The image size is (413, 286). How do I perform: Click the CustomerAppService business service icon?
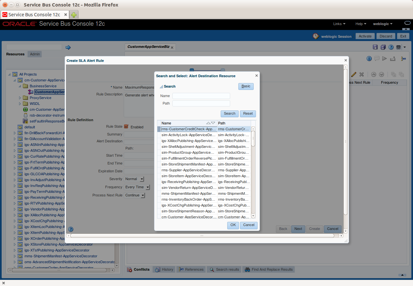tap(31, 92)
